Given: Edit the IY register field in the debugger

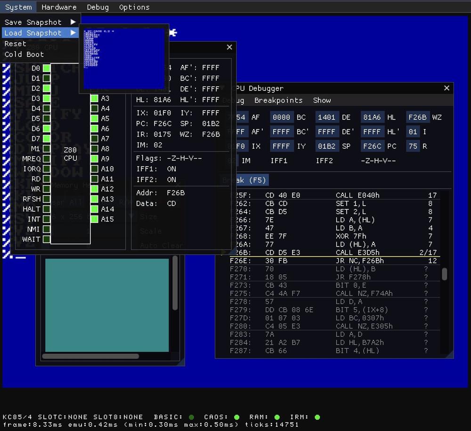Looking at the screenshot, I should coord(282,146).
